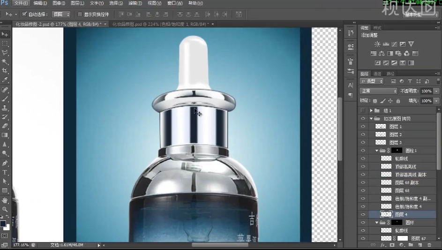Select the 顶部高亮线 副本 layer
This screenshot has height=250, width=442.
click(411, 174)
